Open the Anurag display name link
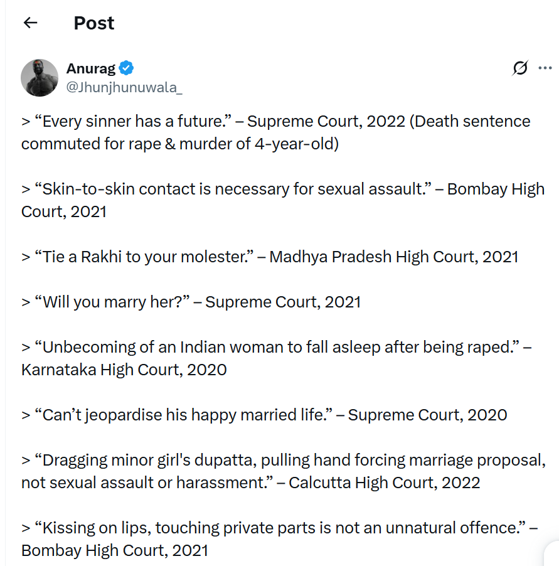Viewport: 559px width, 566px height. [x=90, y=68]
